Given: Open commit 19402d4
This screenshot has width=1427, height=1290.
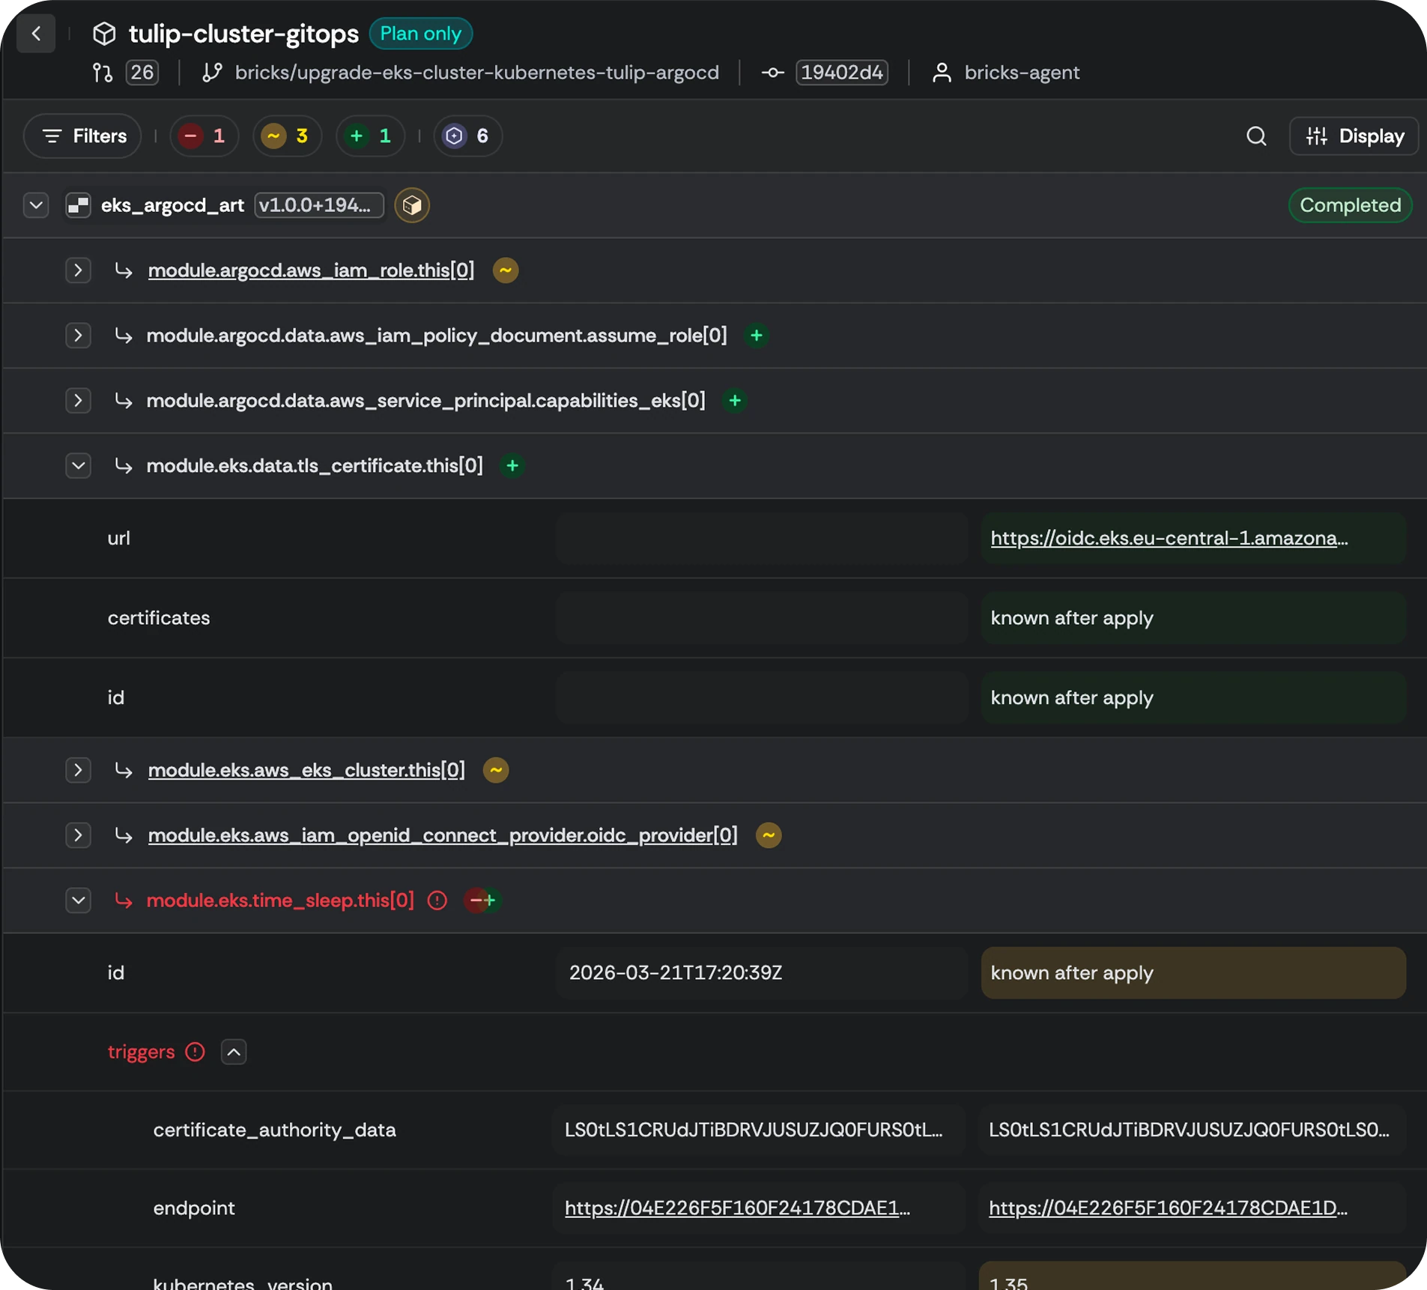Looking at the screenshot, I should [x=842, y=73].
